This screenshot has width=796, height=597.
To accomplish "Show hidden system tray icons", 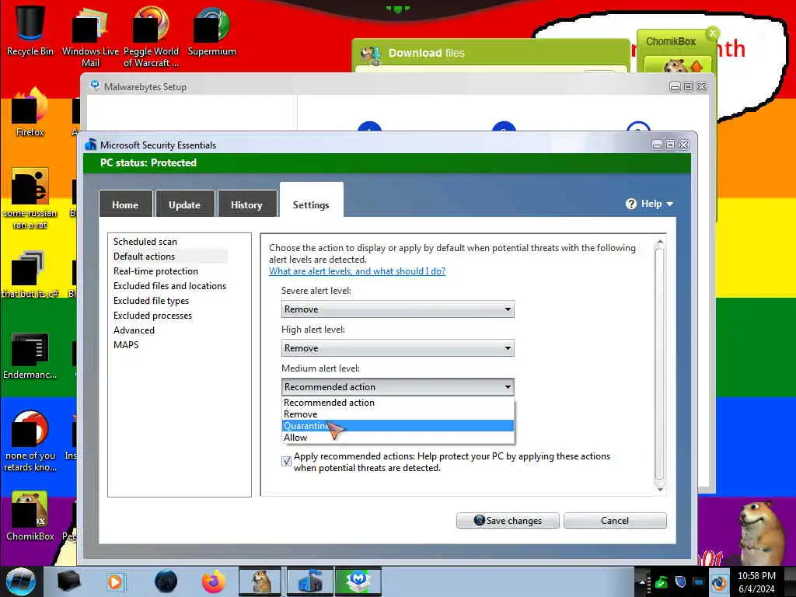I will point(643,583).
